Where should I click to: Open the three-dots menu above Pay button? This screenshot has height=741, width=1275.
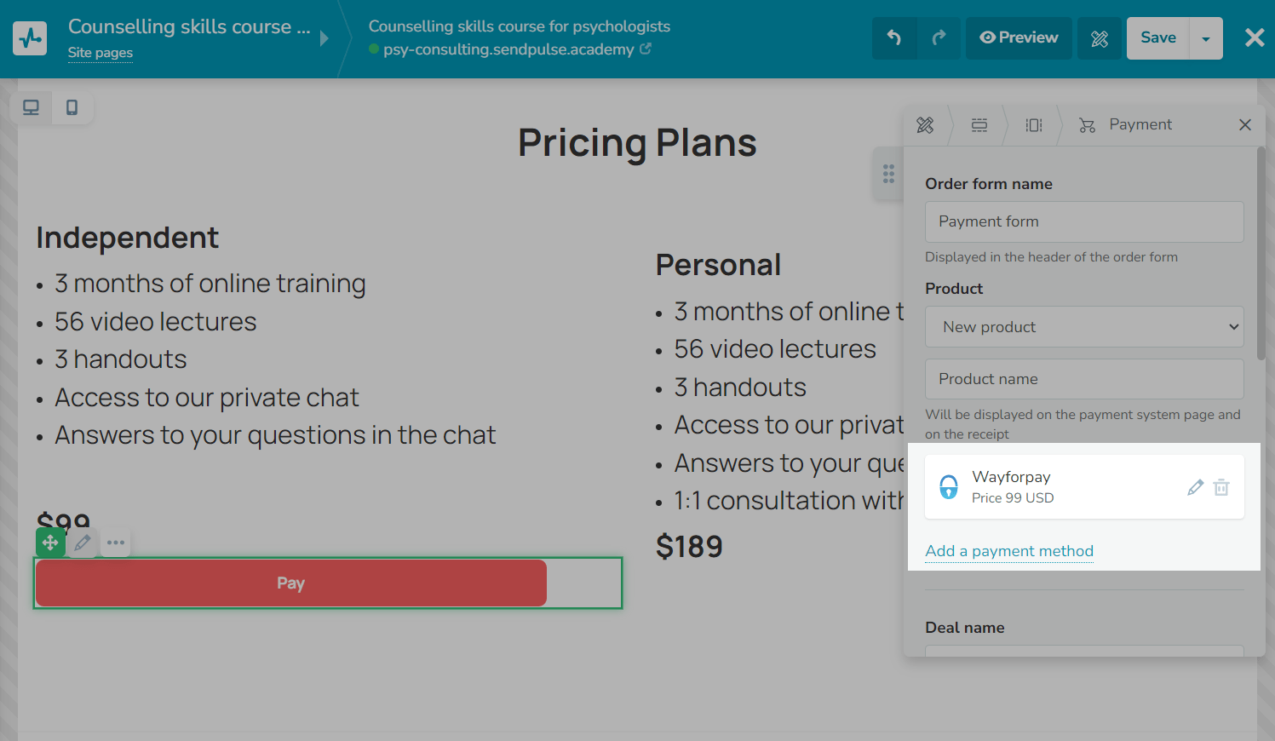pos(116,543)
